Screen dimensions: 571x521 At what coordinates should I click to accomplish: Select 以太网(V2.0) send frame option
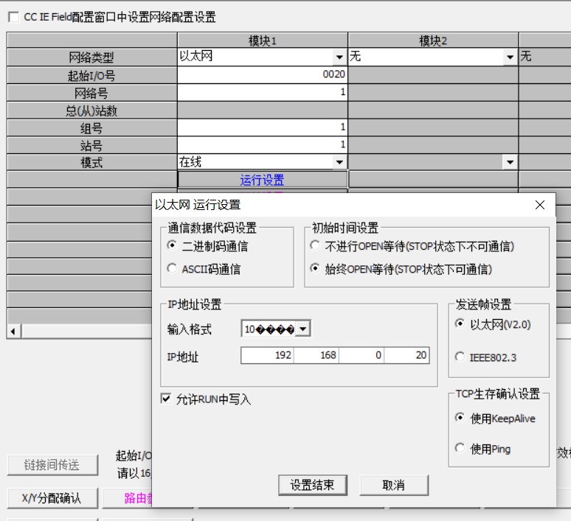tap(460, 324)
